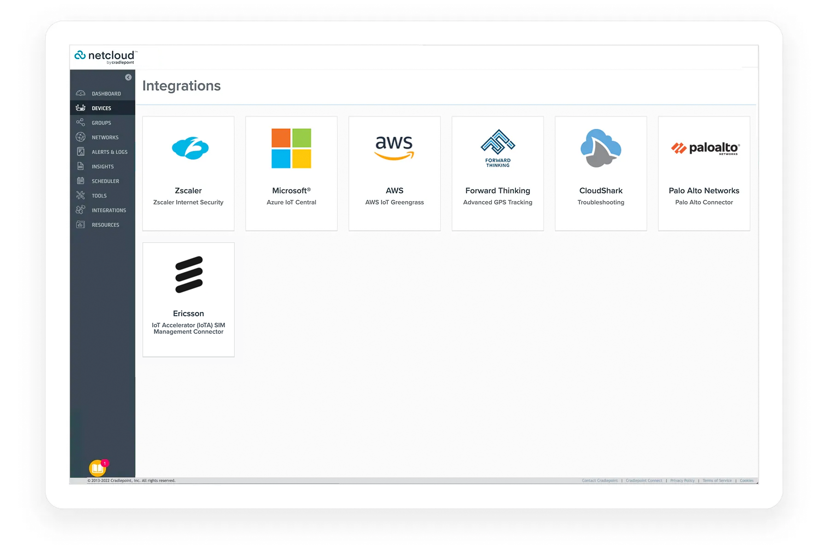Click the Insights document icon
The height and width of the screenshot is (550, 829).
pos(81,166)
